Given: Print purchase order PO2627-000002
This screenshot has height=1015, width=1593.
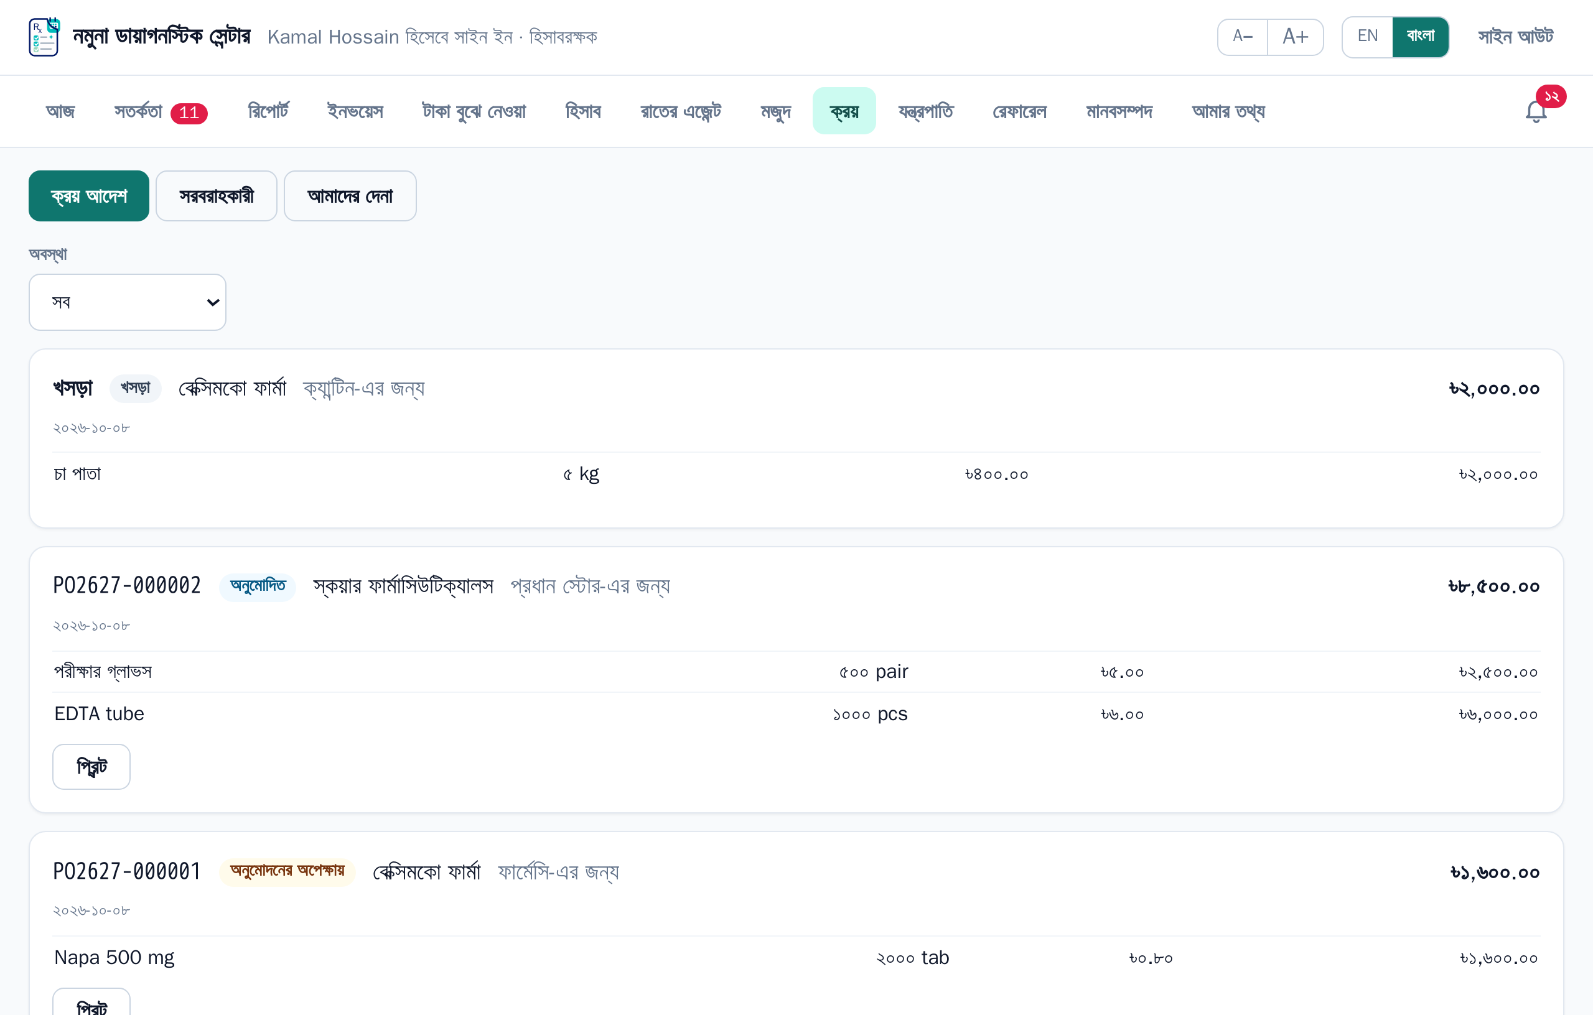Looking at the screenshot, I should pos(91,766).
